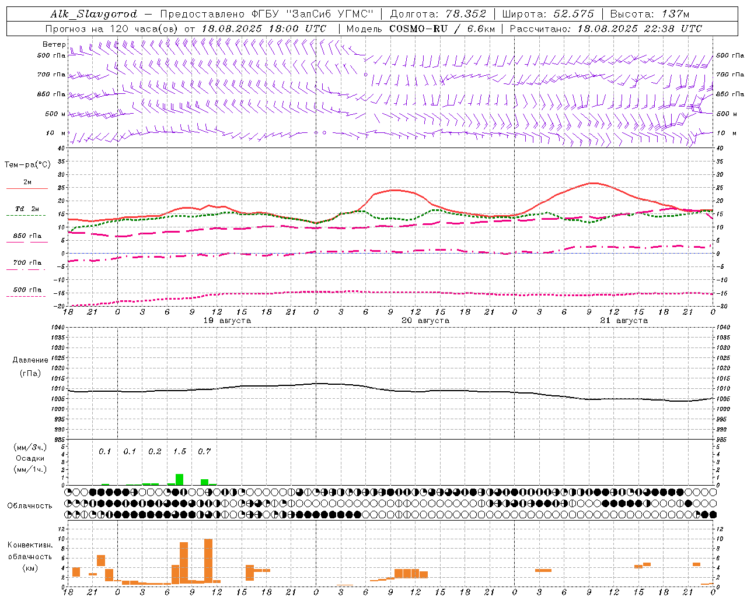Click the 500 м wind level label on left
The image size is (747, 597).
pos(55,114)
